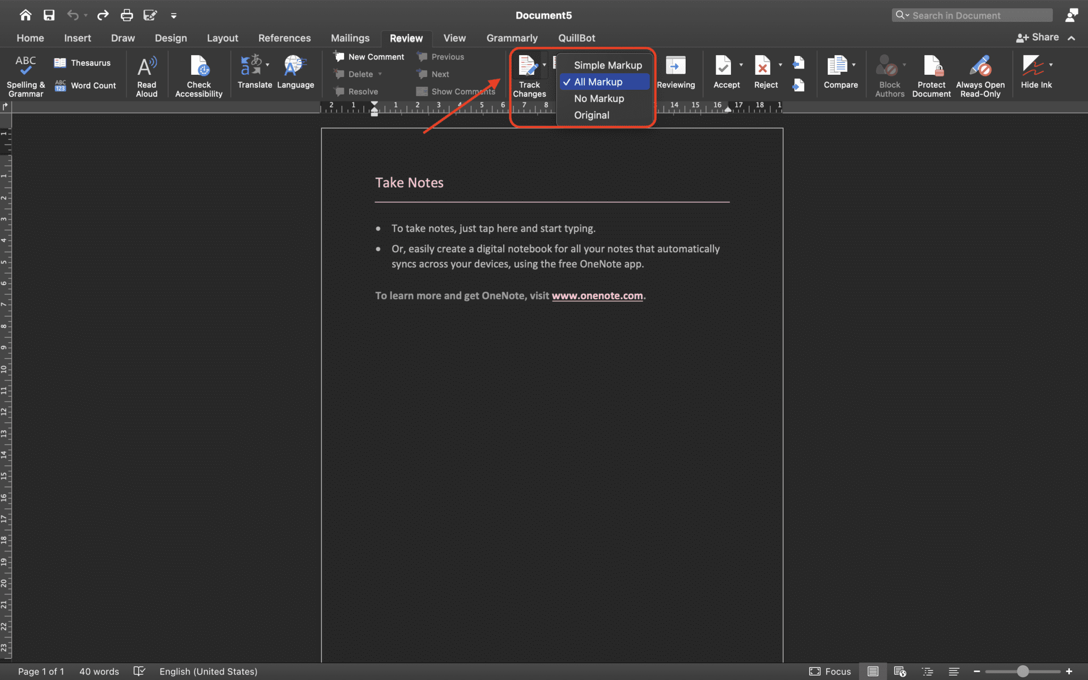Click the www.onenote.com hyperlink
The image size is (1088, 680).
pyautogui.click(x=597, y=296)
